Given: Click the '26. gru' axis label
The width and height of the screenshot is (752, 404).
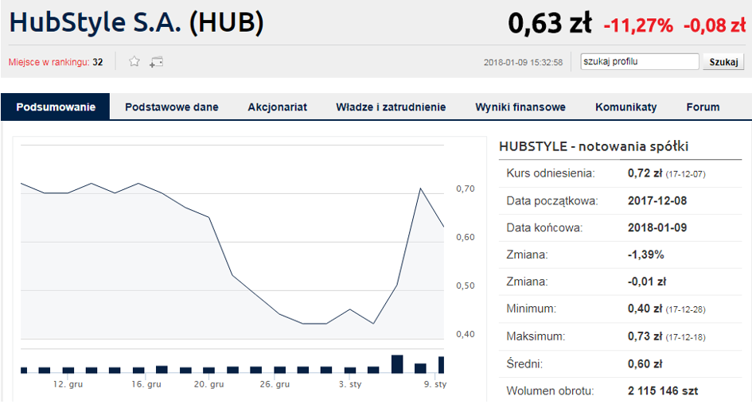Looking at the screenshot, I should tap(275, 384).
